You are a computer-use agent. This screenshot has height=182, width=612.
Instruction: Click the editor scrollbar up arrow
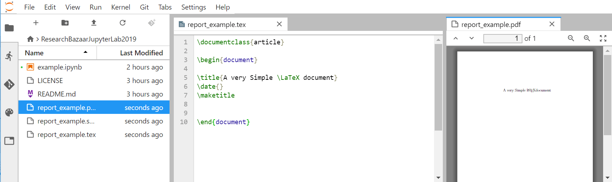click(438, 40)
